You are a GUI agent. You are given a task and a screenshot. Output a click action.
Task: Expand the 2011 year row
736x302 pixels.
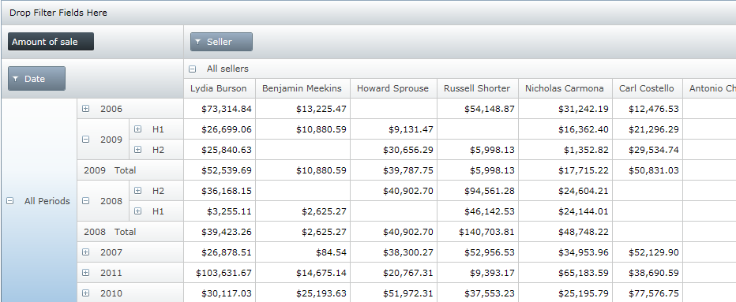click(85, 273)
